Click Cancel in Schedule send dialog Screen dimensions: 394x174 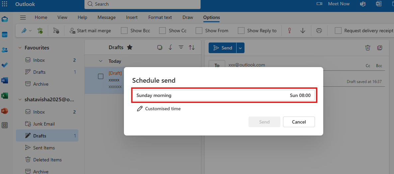299,122
